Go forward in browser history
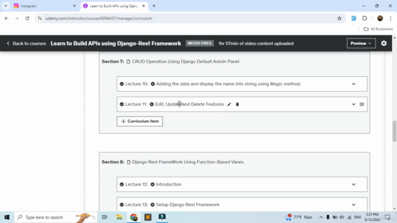 pyautogui.click(x=17, y=18)
